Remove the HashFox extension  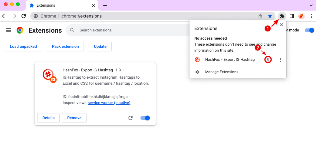point(74,118)
